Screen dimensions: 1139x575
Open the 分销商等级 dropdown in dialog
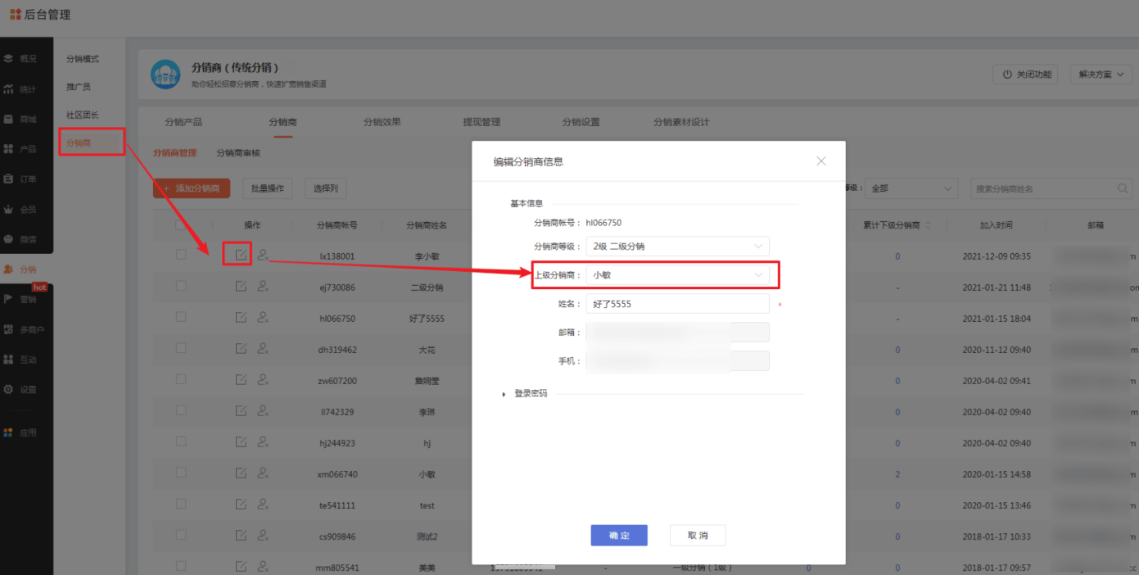pyautogui.click(x=677, y=246)
